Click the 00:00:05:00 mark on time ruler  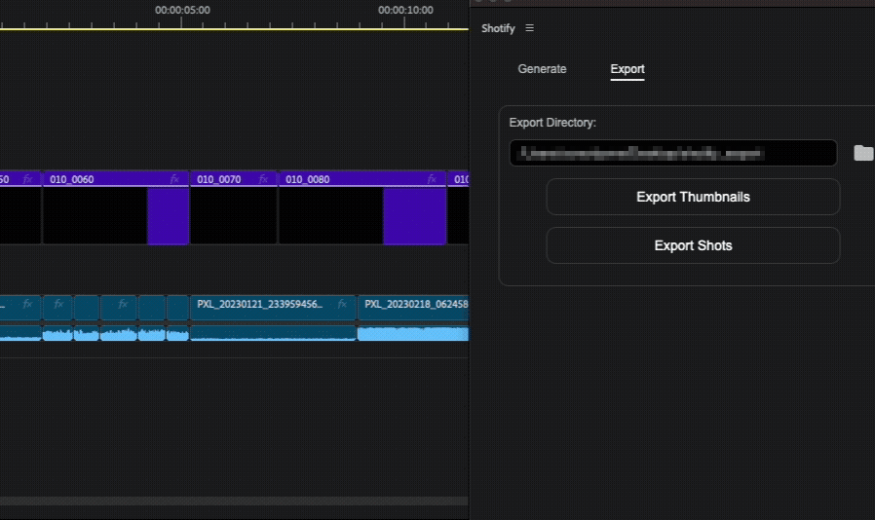coord(182,10)
